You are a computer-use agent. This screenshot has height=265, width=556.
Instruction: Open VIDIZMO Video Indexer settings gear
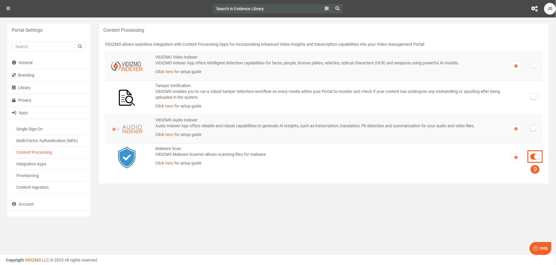click(x=516, y=66)
